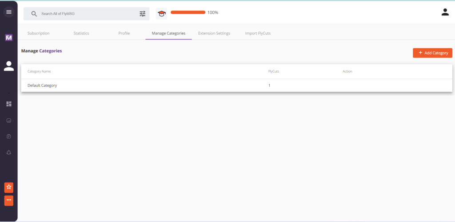Open the Extension Settings tab
This screenshot has height=222, width=455.
pos(214,33)
